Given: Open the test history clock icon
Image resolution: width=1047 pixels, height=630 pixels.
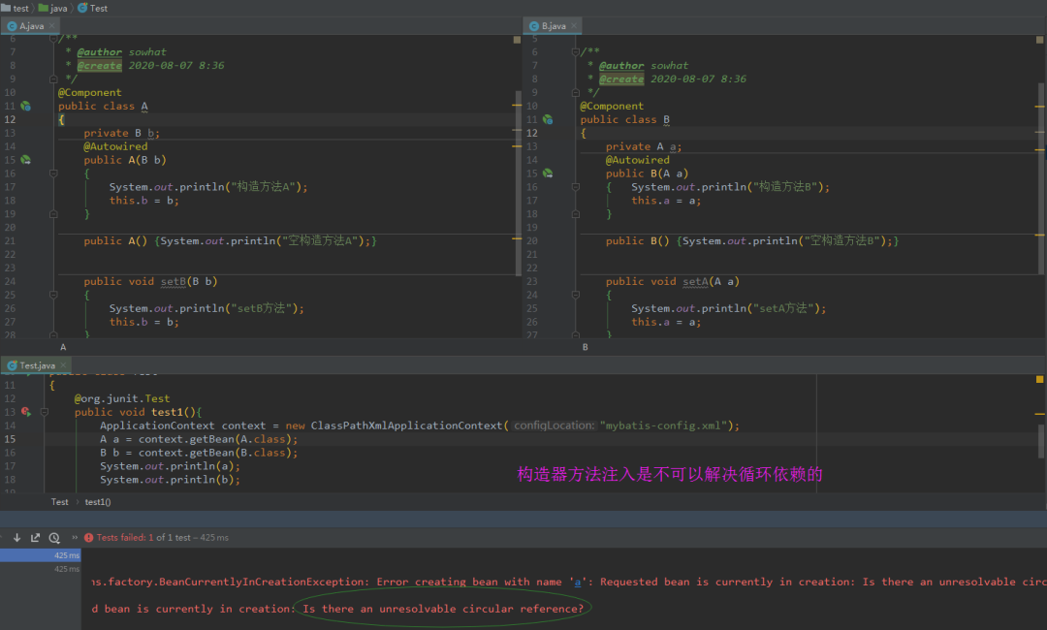Looking at the screenshot, I should click(x=54, y=537).
